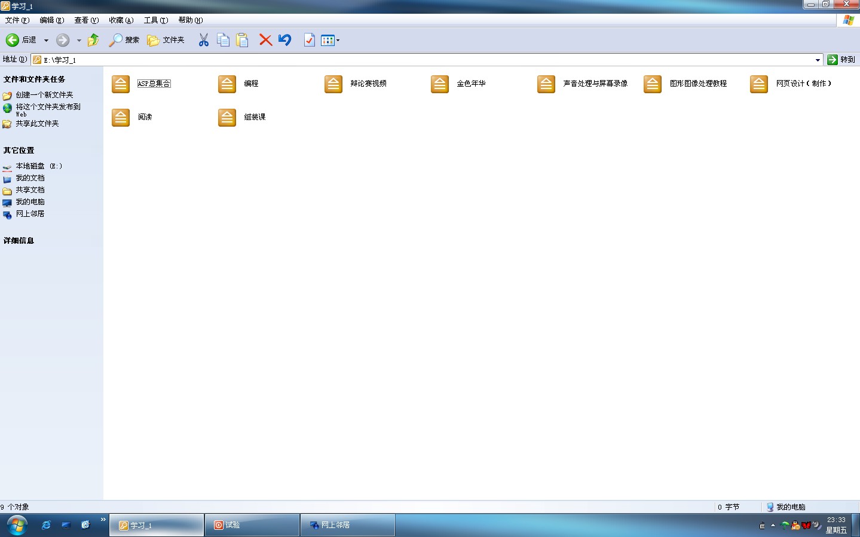Switch to 网上邻居 taskbar button
The width and height of the screenshot is (860, 537).
[x=348, y=525]
